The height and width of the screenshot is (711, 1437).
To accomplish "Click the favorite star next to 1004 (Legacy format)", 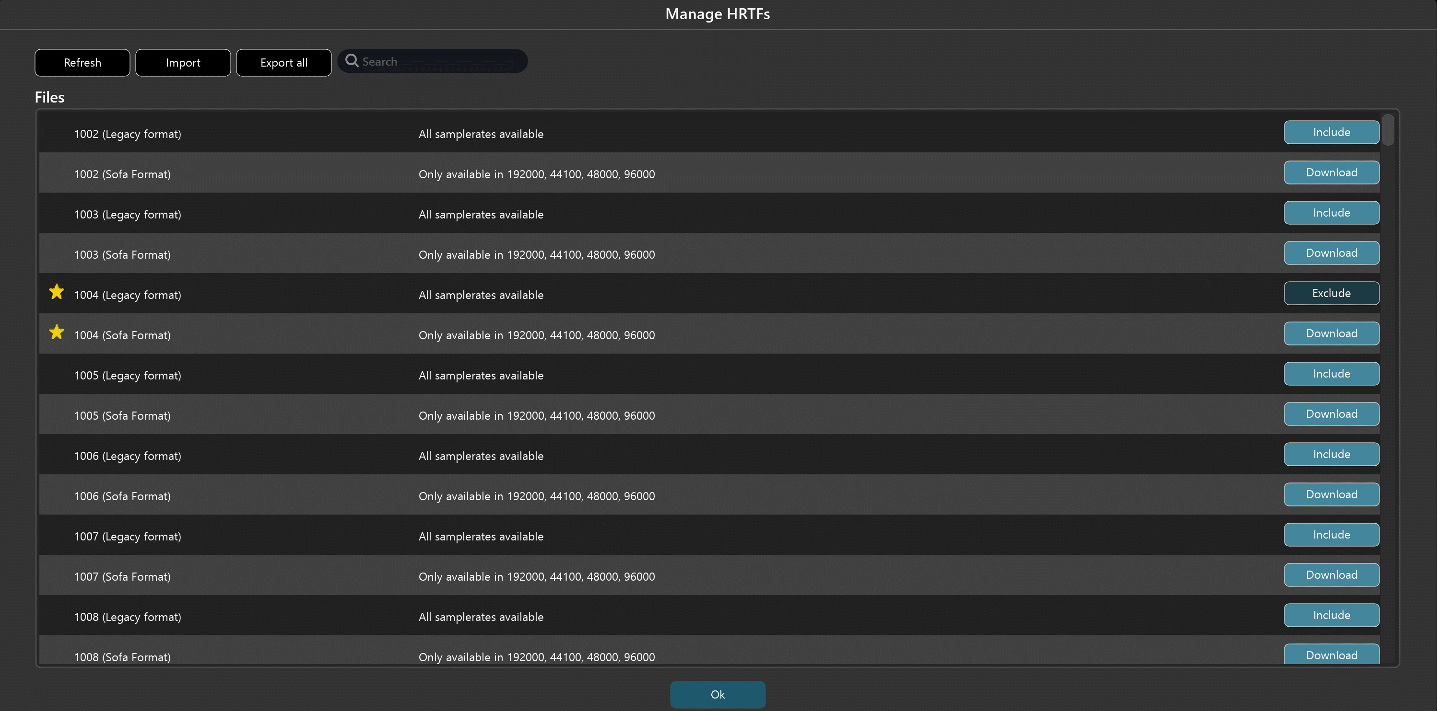I will pyautogui.click(x=56, y=291).
